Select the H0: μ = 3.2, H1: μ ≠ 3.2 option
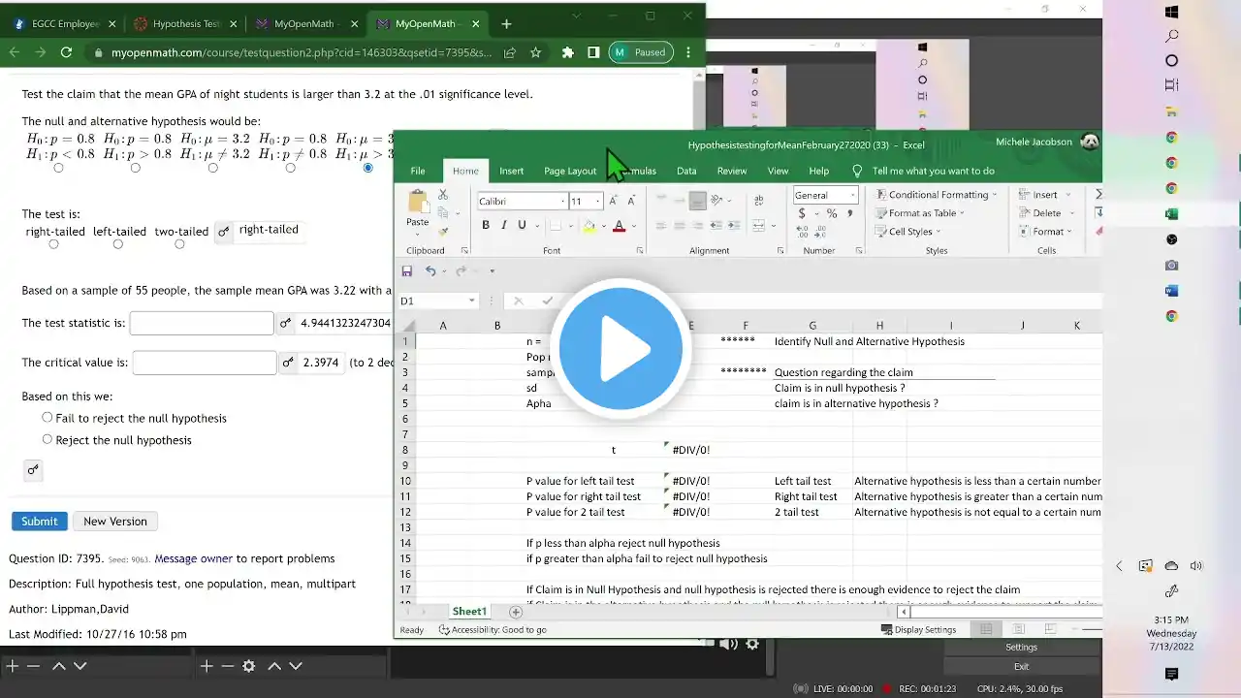Viewport: 1241px width, 698px height. tap(212, 168)
